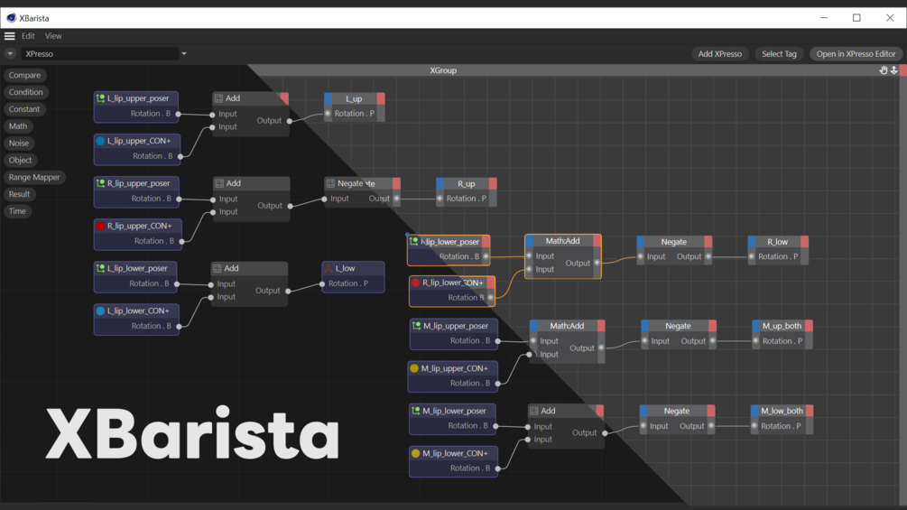Click the red R_lip_upper_CON+ node icon
Viewport: 907px width, 510px height.
click(101, 226)
